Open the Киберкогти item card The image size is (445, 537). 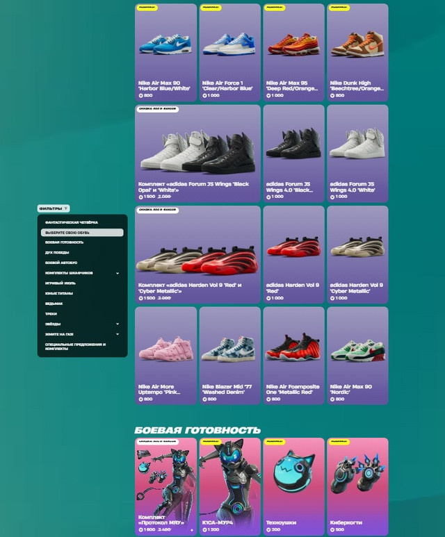tap(357, 487)
